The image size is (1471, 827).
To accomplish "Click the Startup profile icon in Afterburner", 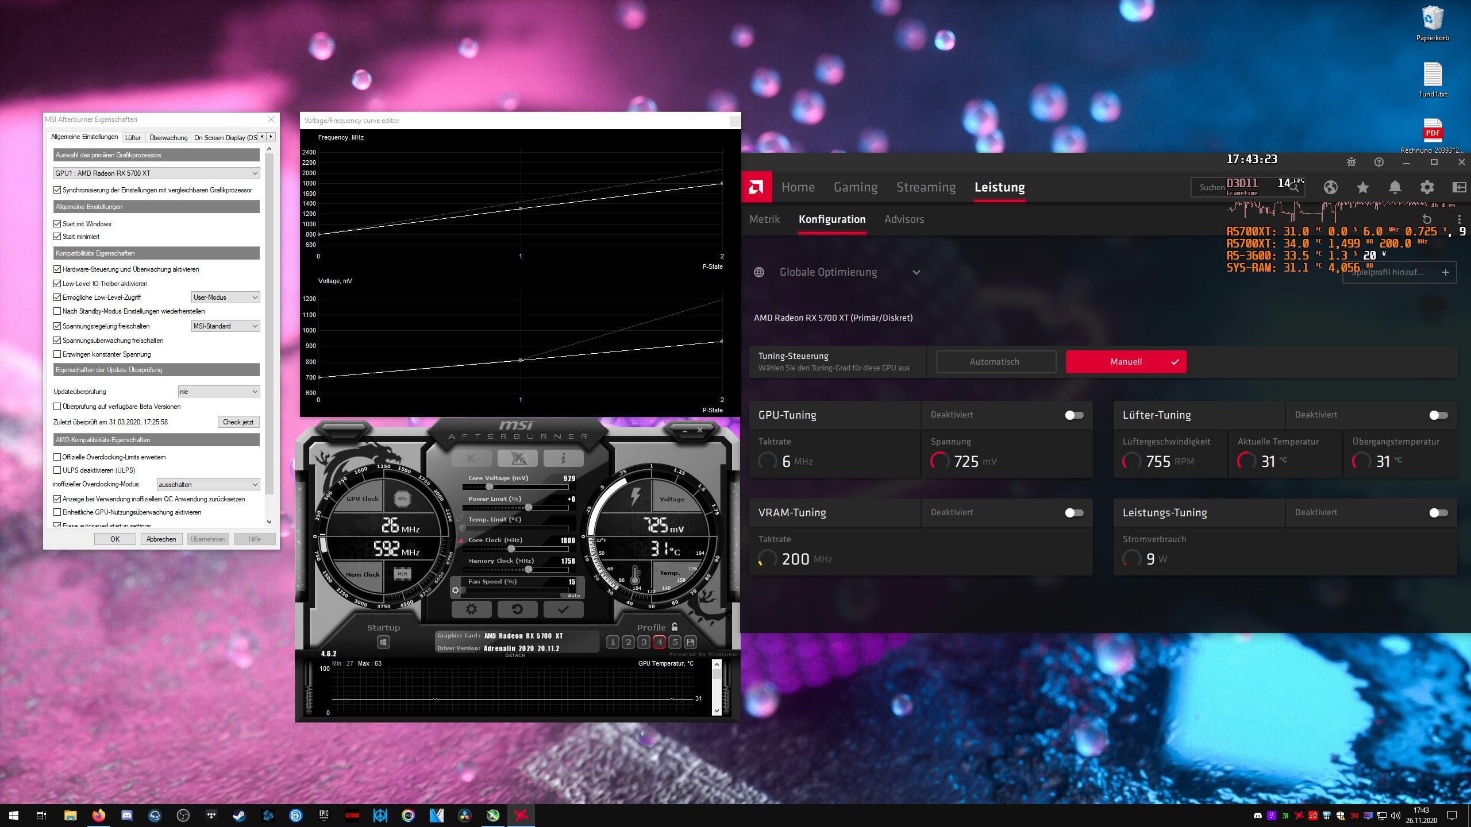I will click(382, 641).
